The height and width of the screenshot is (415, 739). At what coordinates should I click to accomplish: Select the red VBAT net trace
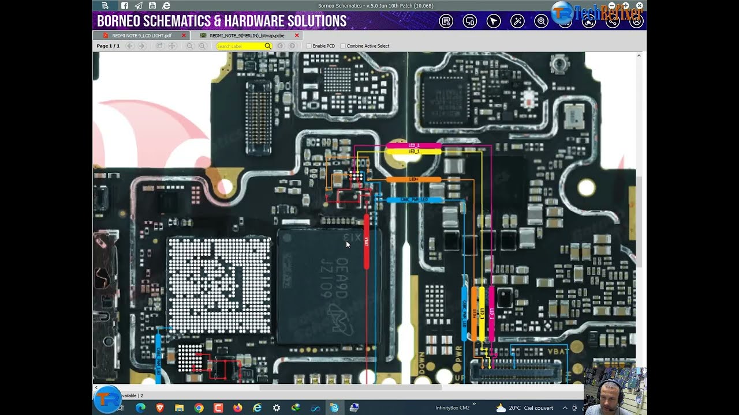366,242
